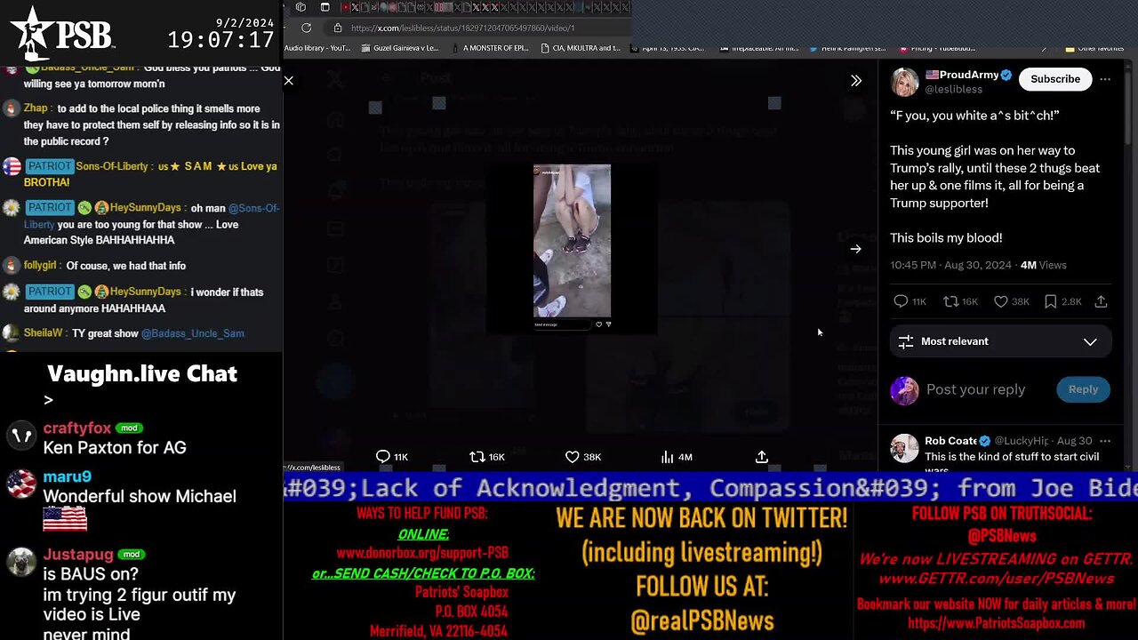
Task: Reload the browser page
Action: [x=306, y=28]
